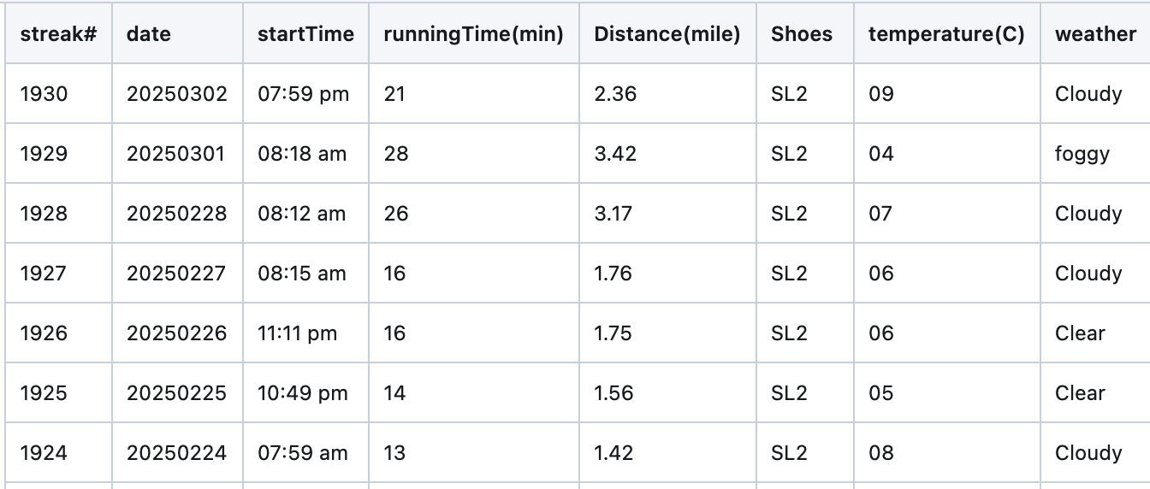Screen dimensions: 1150x489
Task: Select the weather column header
Action: 1095,34
